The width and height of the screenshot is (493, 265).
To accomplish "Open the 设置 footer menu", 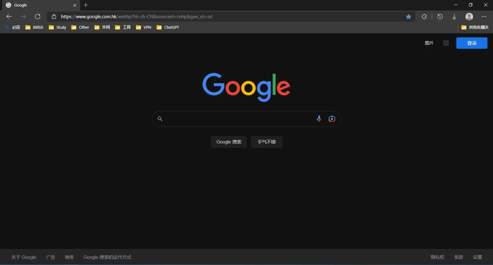I will 477,257.
